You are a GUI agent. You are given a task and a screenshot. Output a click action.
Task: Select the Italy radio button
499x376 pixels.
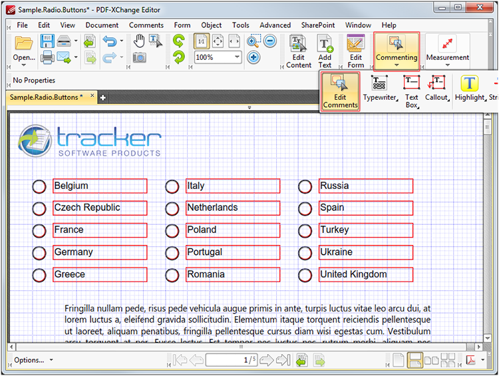point(172,186)
